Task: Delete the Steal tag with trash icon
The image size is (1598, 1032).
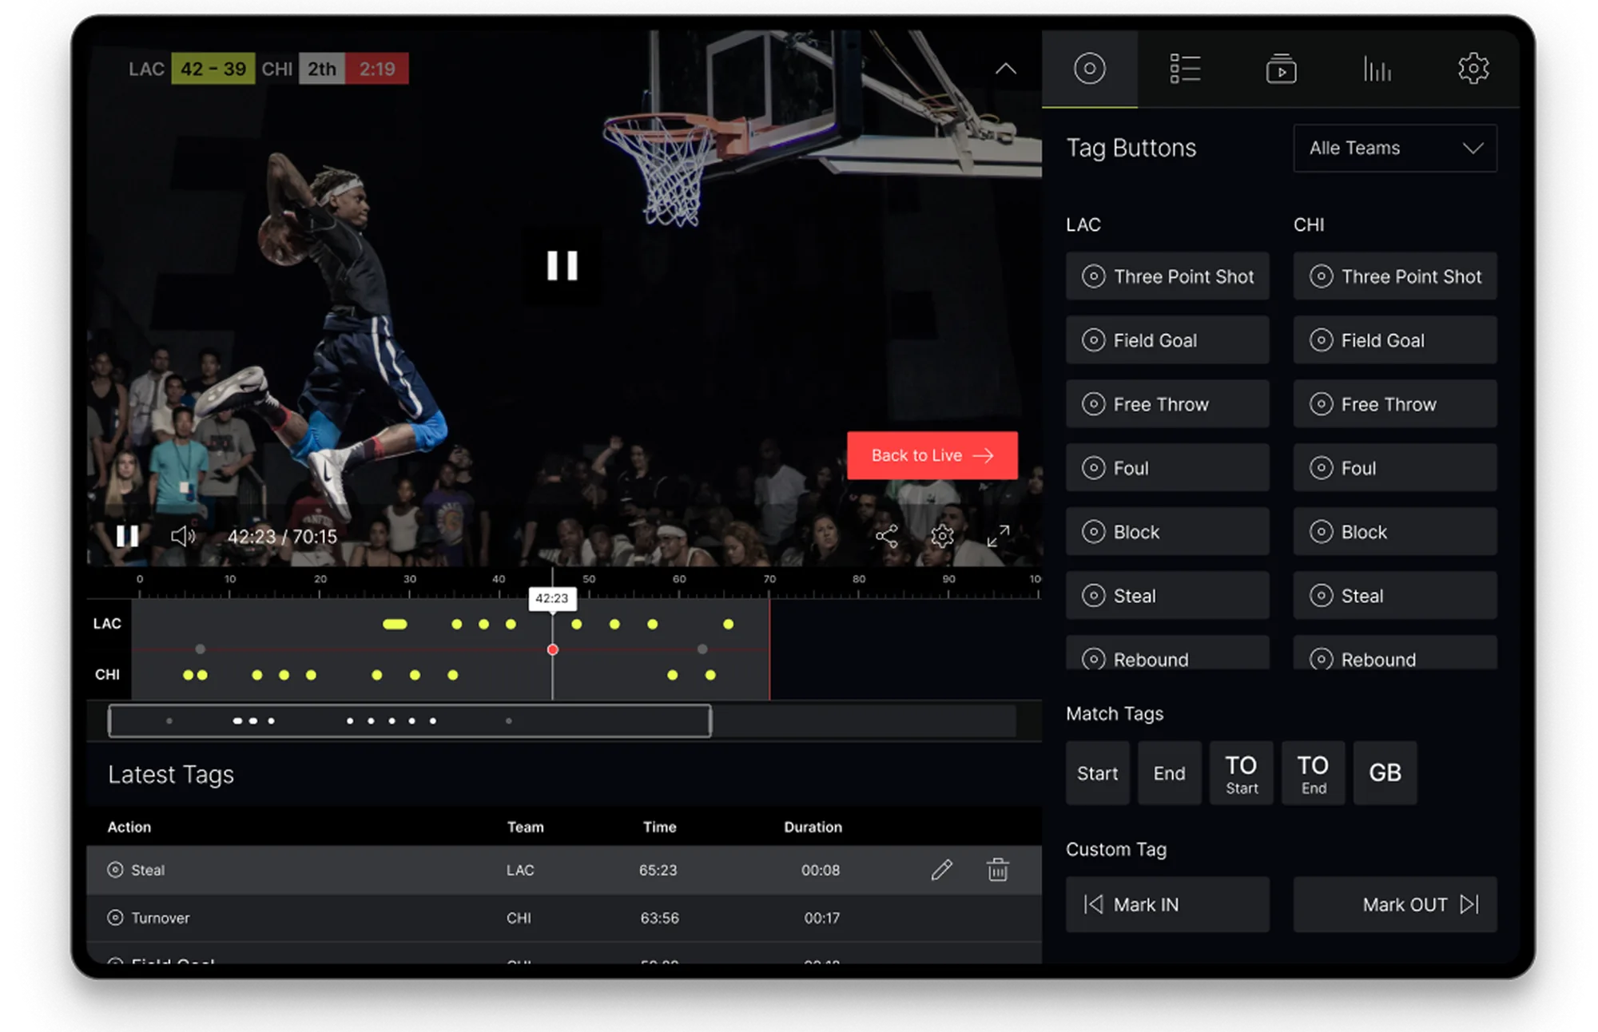Action: point(998,870)
